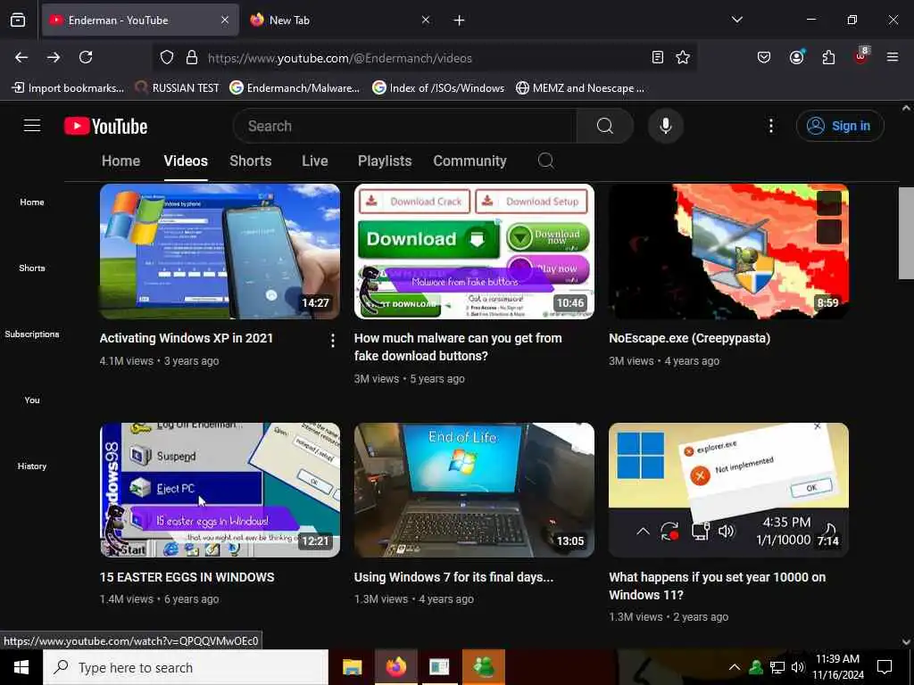List all tabs dropdown arrow
This screenshot has height=685, width=914.
click(737, 20)
